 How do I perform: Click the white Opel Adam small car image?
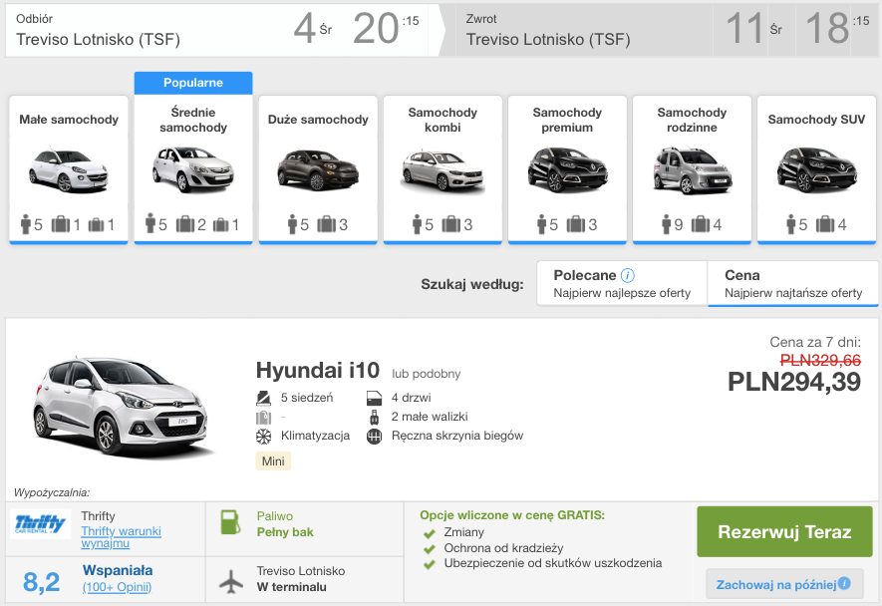point(69,169)
